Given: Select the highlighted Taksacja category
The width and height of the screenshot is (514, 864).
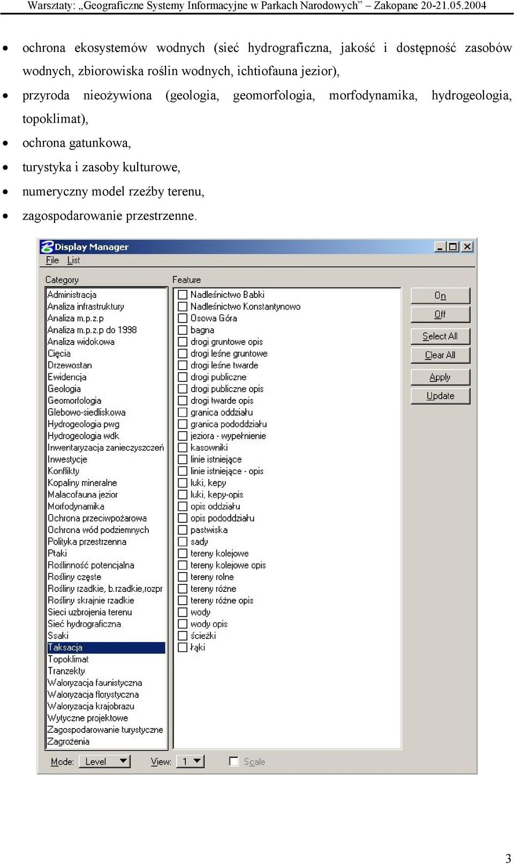Looking at the screenshot, I should pyautogui.click(x=106, y=648).
